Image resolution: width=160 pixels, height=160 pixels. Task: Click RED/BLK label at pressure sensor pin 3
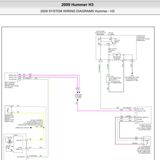[x=135, y=143]
